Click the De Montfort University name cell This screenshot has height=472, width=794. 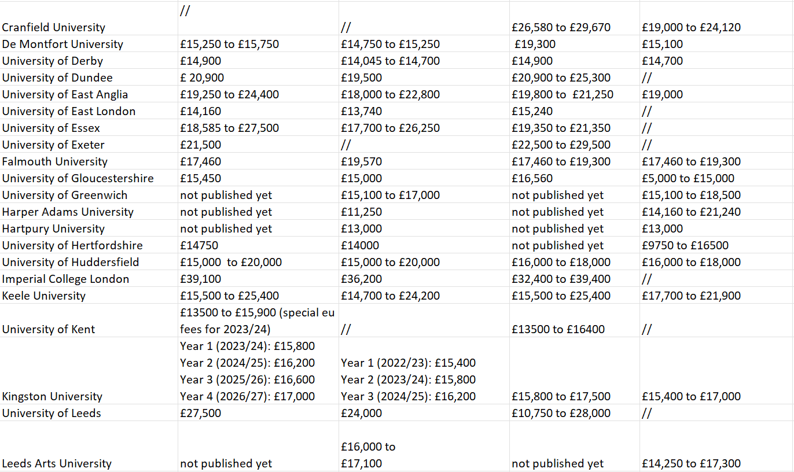[63, 44]
